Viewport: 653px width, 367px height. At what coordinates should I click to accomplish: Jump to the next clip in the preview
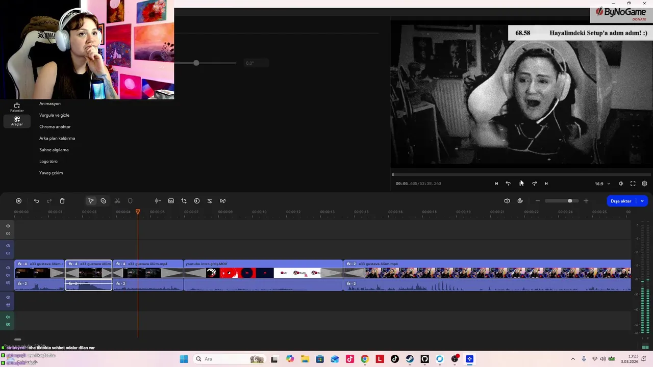point(546,183)
